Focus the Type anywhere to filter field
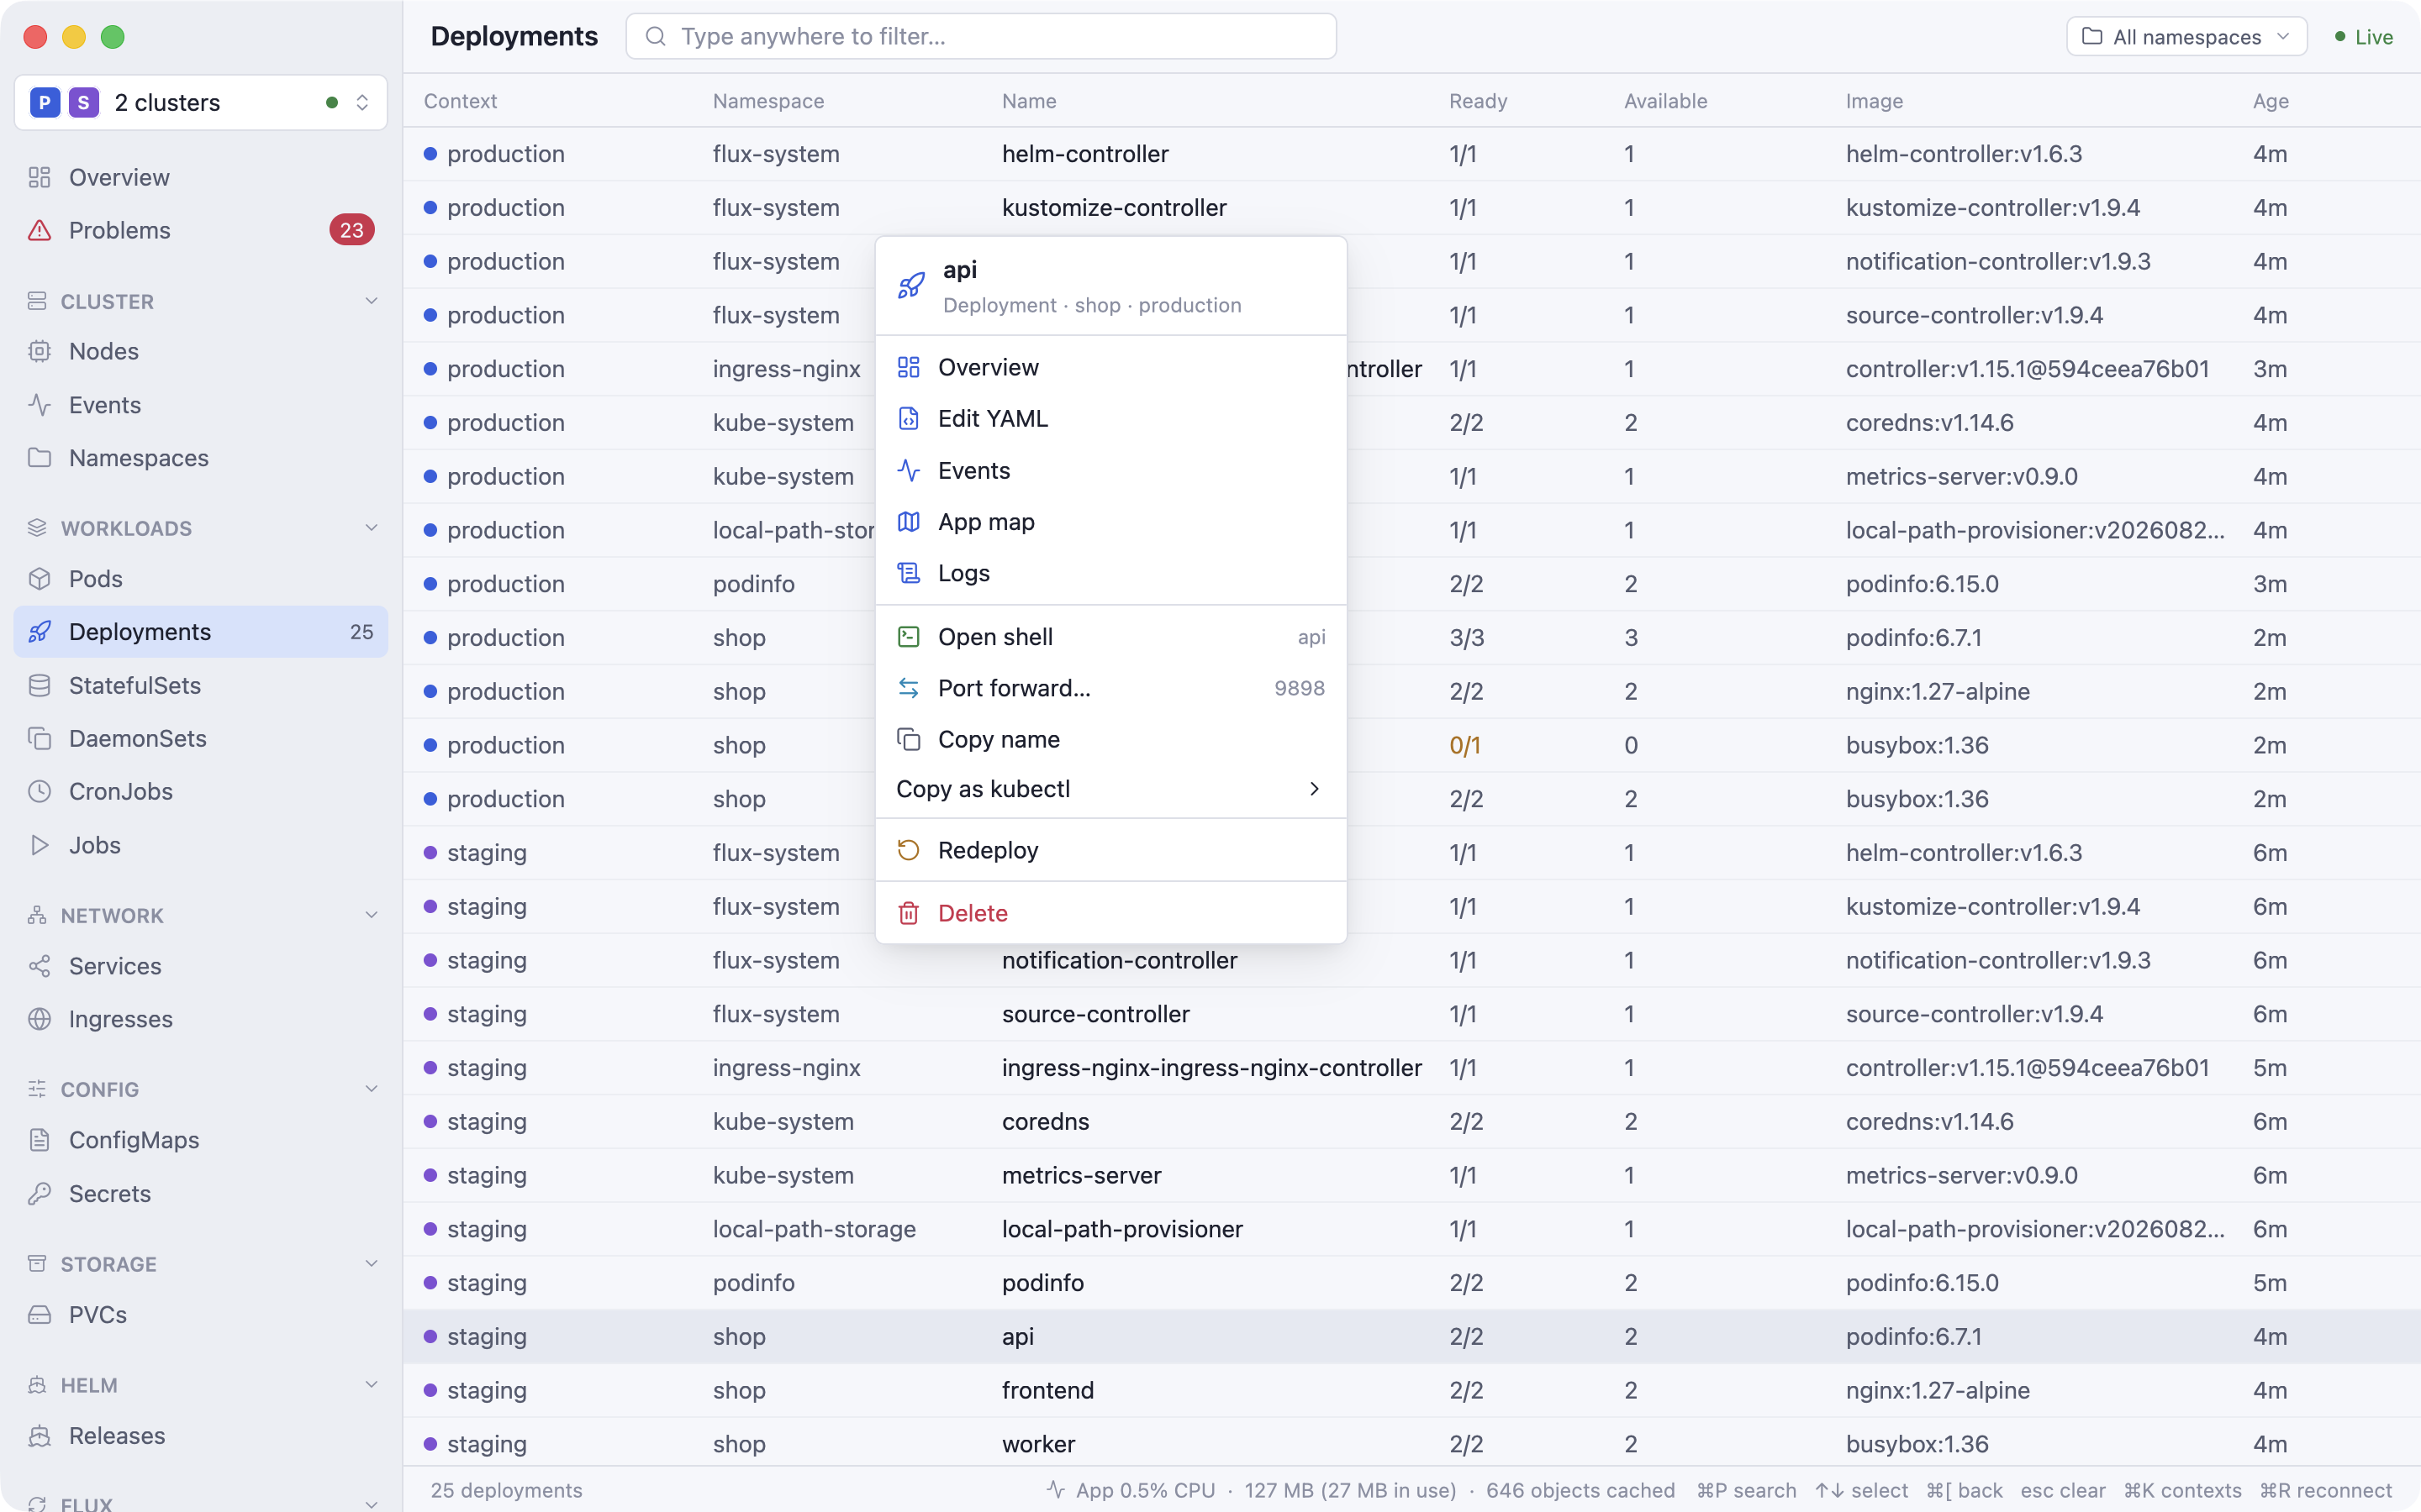This screenshot has width=2421, height=1512. point(980,37)
